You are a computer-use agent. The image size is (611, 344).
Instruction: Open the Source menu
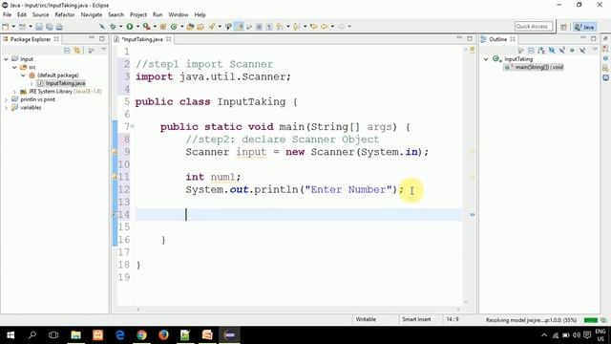[40, 15]
